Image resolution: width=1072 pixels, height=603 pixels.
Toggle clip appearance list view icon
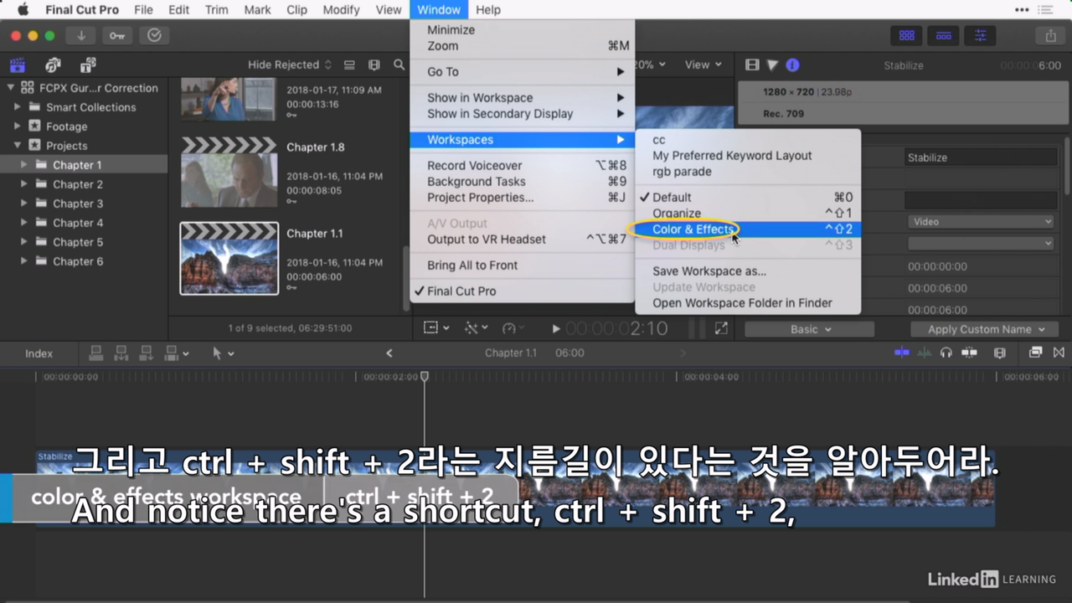pos(350,64)
